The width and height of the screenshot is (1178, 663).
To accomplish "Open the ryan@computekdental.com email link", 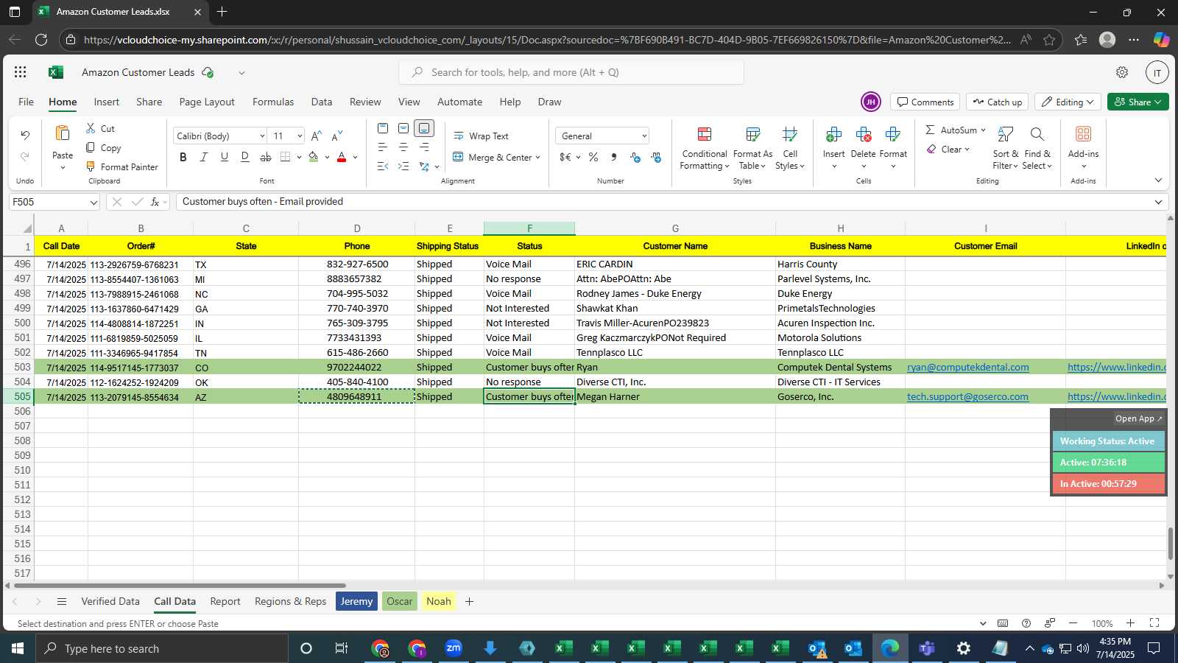I will click(968, 368).
